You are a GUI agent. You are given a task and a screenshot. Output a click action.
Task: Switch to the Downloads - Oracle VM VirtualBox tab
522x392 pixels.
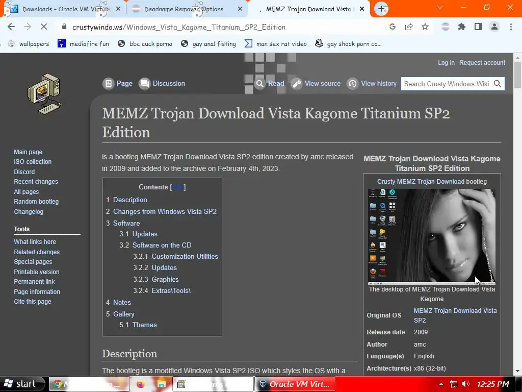click(63, 9)
